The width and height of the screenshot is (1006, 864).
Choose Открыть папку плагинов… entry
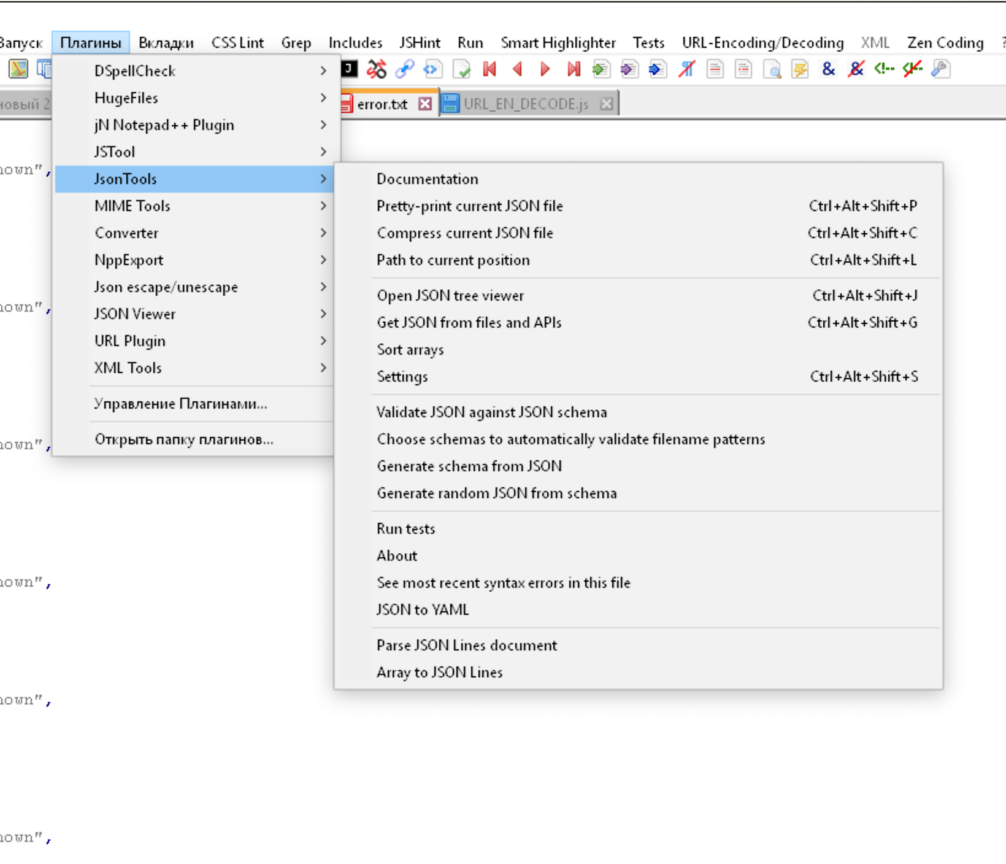point(194,439)
